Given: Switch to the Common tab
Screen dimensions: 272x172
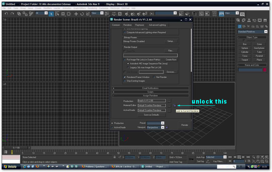Looking at the screenshot, I should point(116,25).
